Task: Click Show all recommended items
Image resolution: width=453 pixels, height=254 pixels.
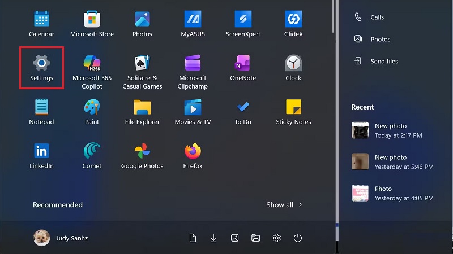Action: pyautogui.click(x=284, y=205)
